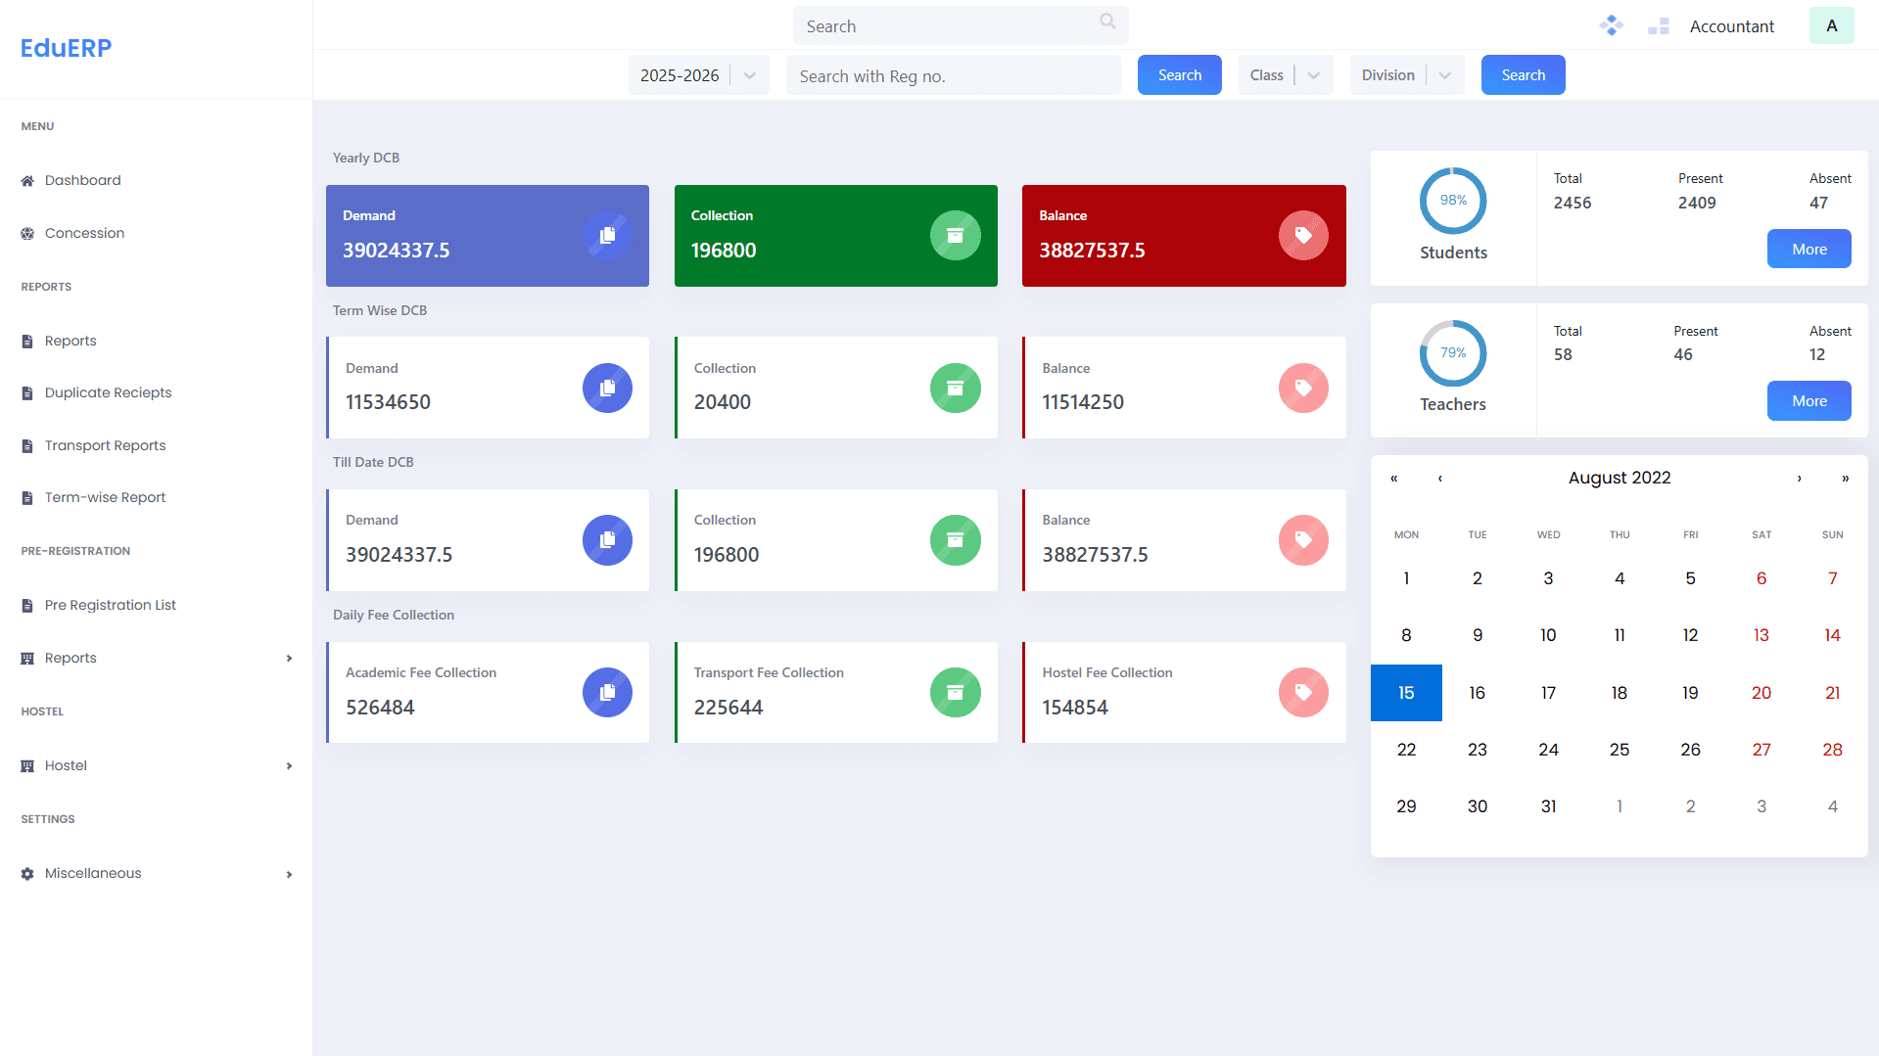This screenshot has height=1056, width=1879.
Task: Click the blue diamond apps icon in top bar
Action: (1610, 25)
